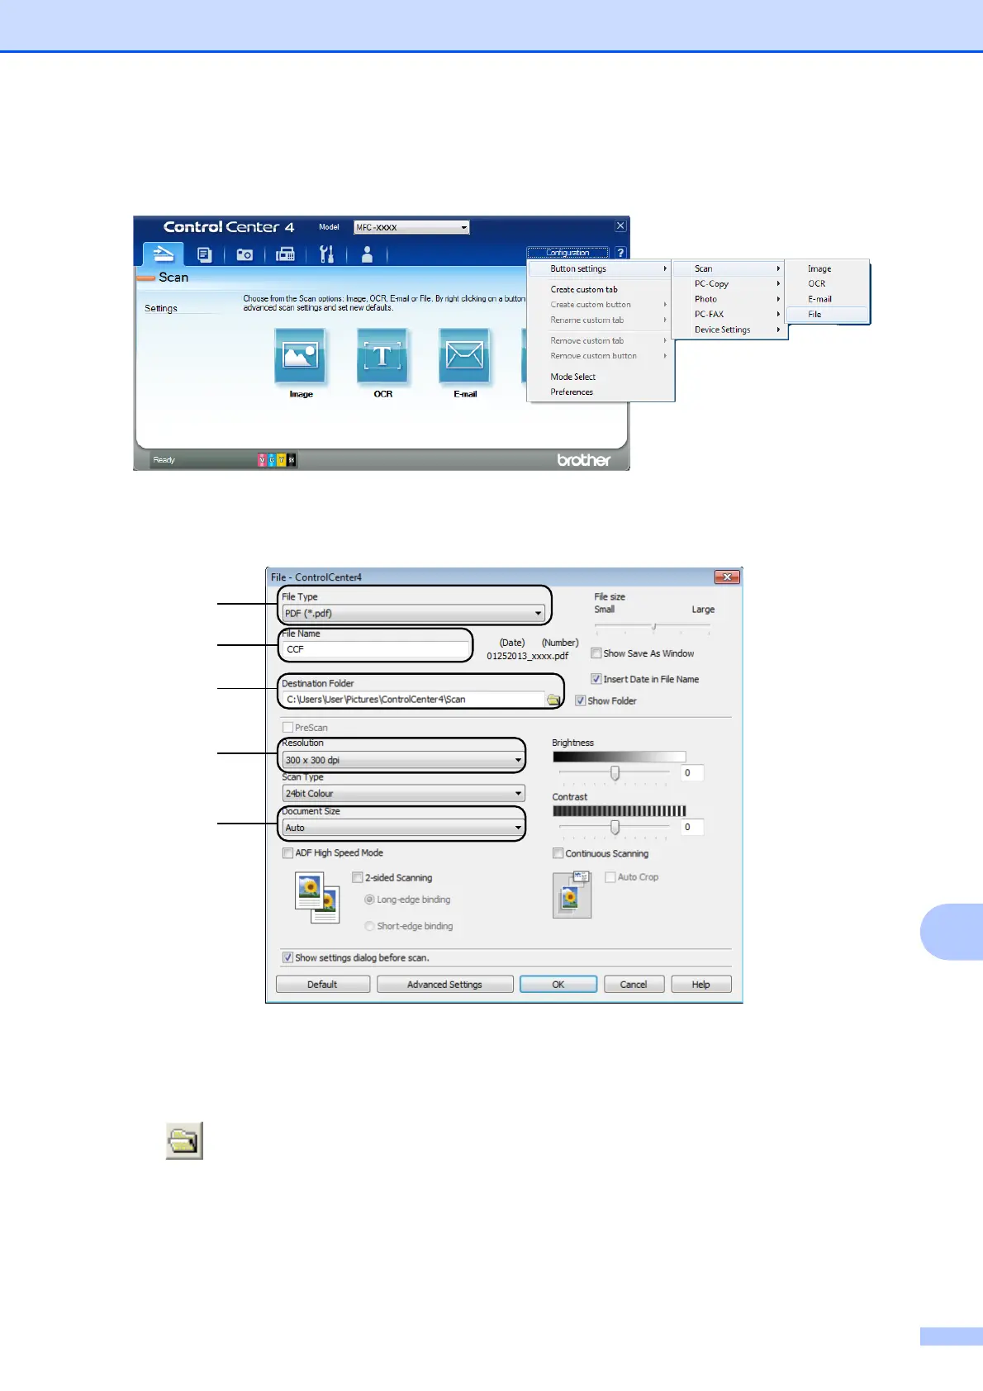Screen dimensions: 983x1391
Task: Enable ADF High Speed Mode
Action: point(287,853)
